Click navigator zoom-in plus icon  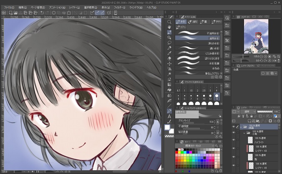265,57
